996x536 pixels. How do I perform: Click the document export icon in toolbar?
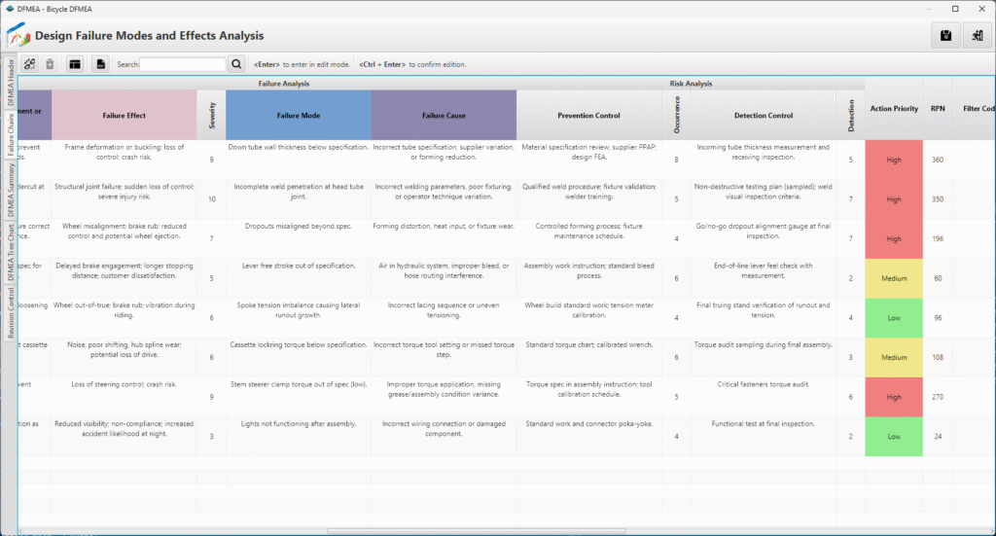(100, 64)
